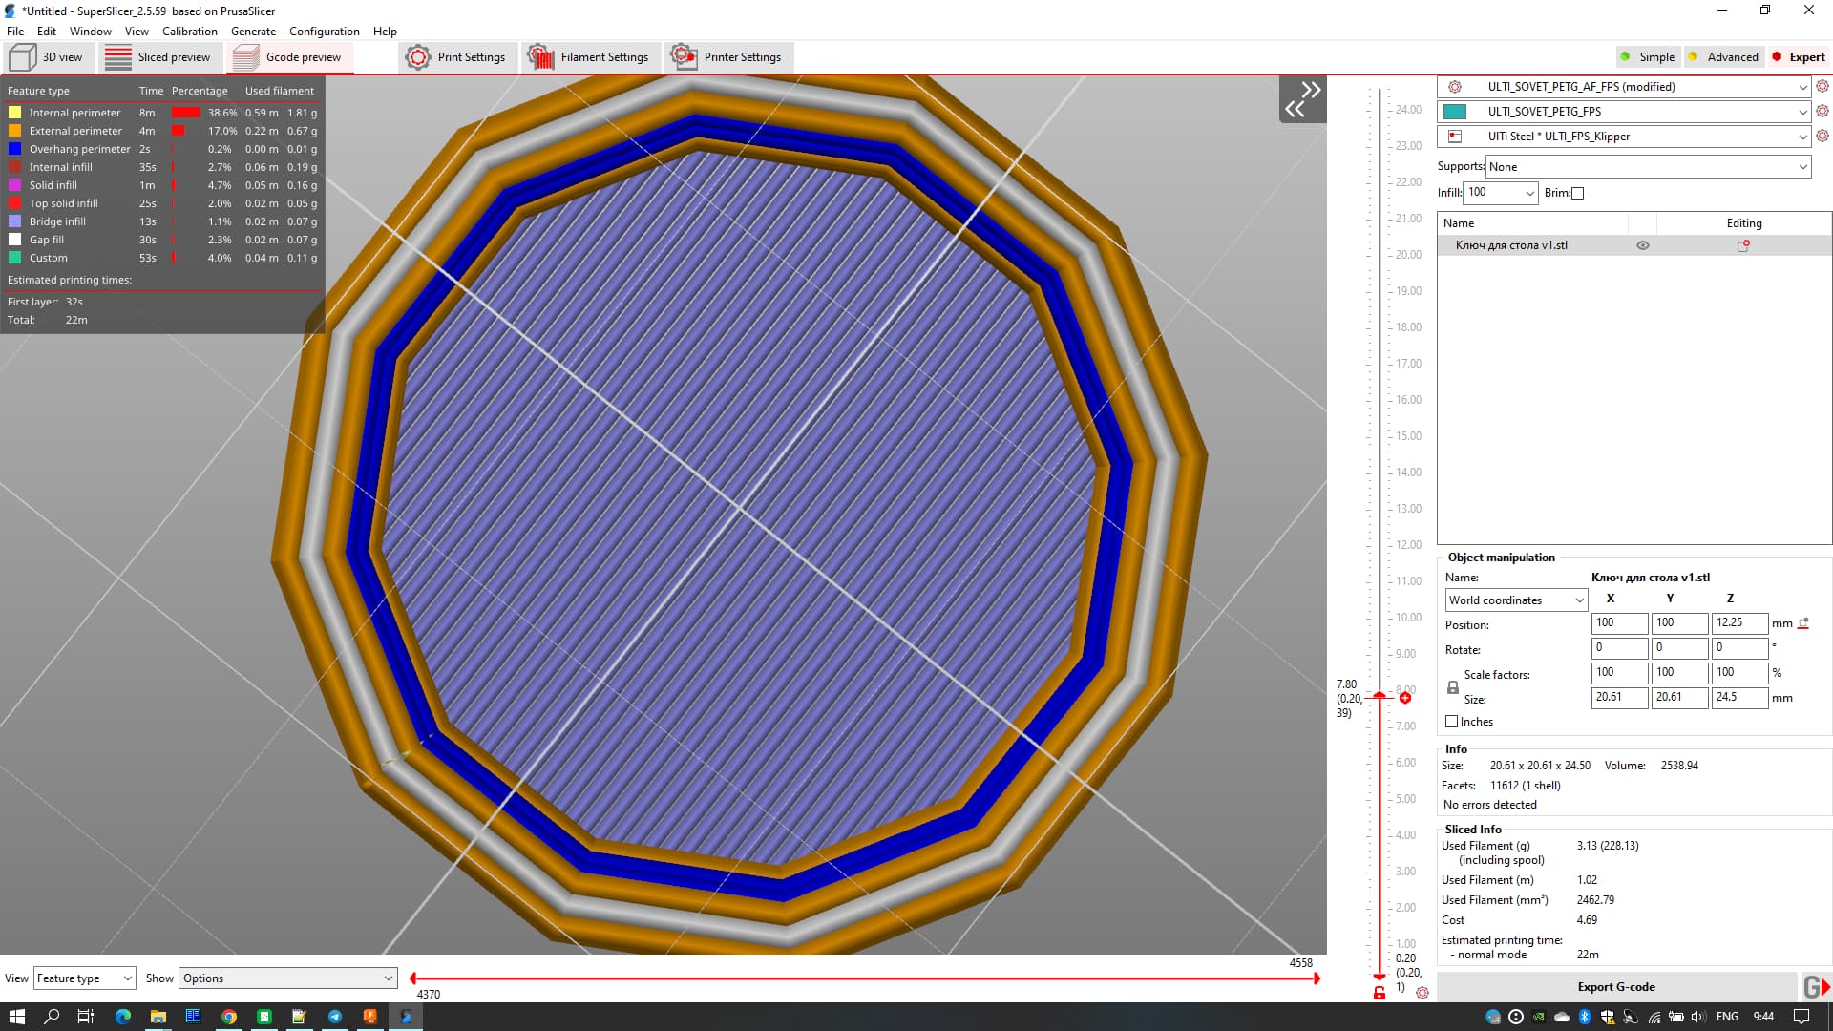The image size is (1833, 1031).
Task: Click the editing icon for STL object
Action: [1743, 245]
